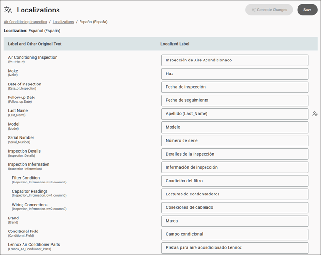Viewport: 321px width, 255px height.
Task: Click the 'Lecturas de condensadores' text box
Action: click(x=235, y=194)
